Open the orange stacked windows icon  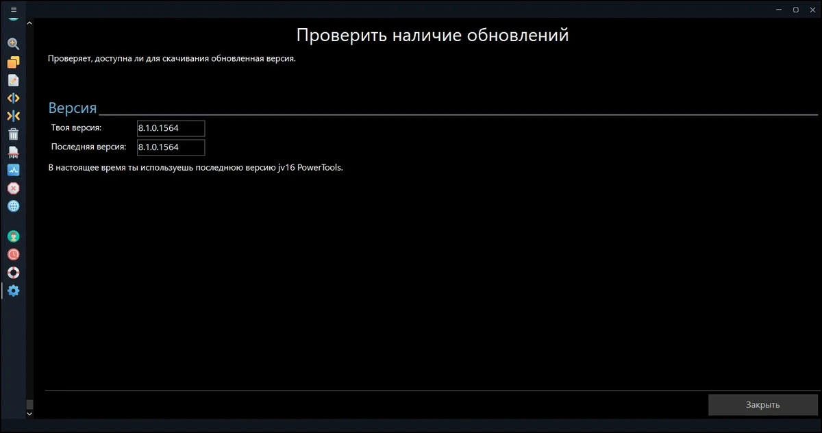pyautogui.click(x=13, y=62)
